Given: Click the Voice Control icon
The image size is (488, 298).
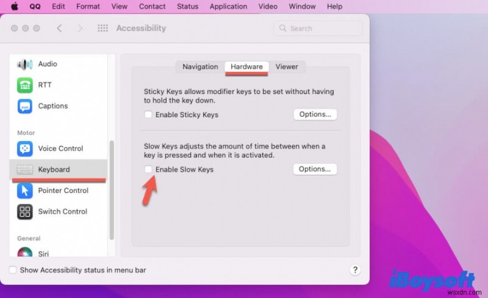Looking at the screenshot, I should click(25, 148).
